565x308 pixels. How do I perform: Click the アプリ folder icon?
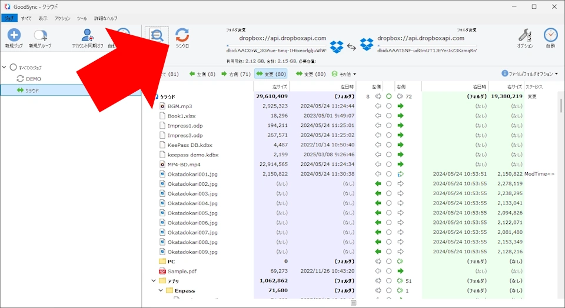[x=162, y=280]
